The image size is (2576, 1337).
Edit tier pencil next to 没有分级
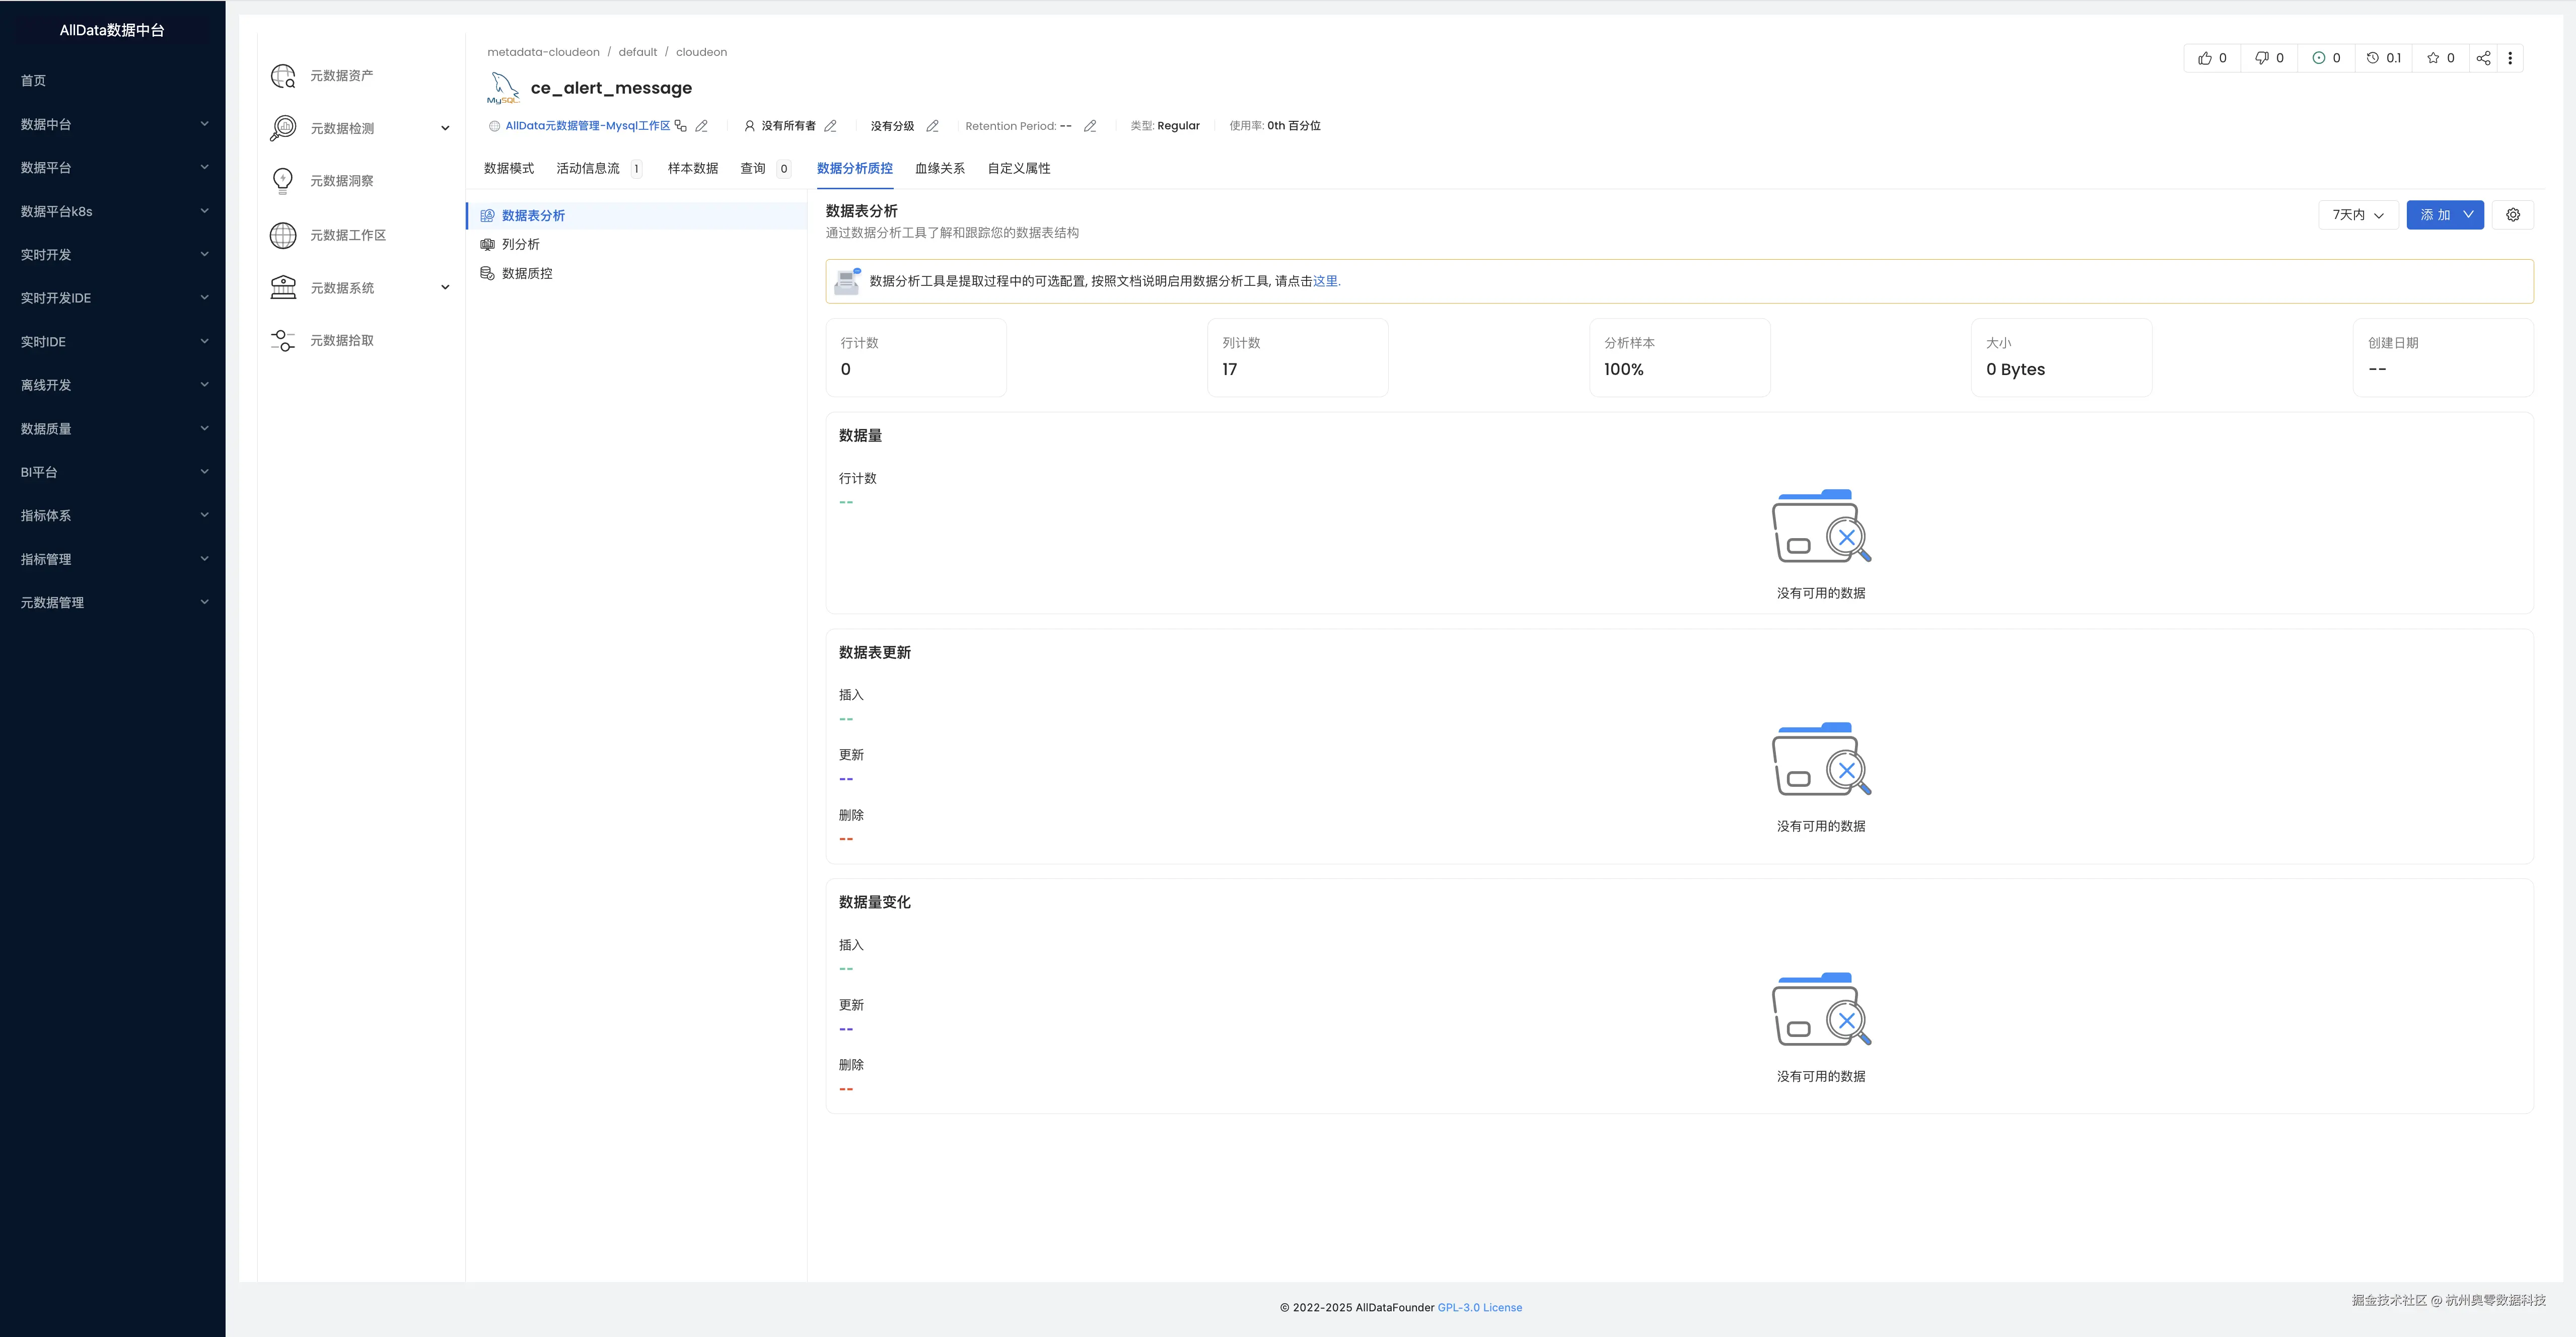[x=932, y=126]
